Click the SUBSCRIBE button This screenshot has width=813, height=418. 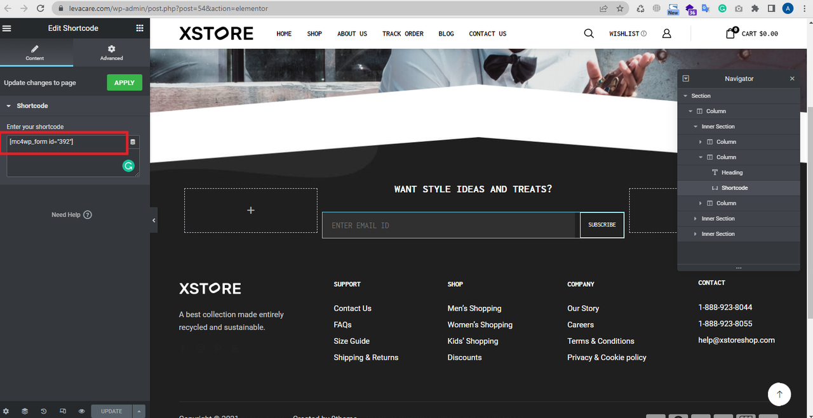click(602, 225)
